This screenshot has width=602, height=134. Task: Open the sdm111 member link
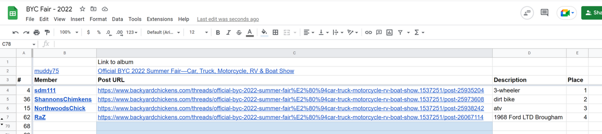pos(45,90)
